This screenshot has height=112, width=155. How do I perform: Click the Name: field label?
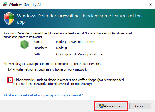38,42
